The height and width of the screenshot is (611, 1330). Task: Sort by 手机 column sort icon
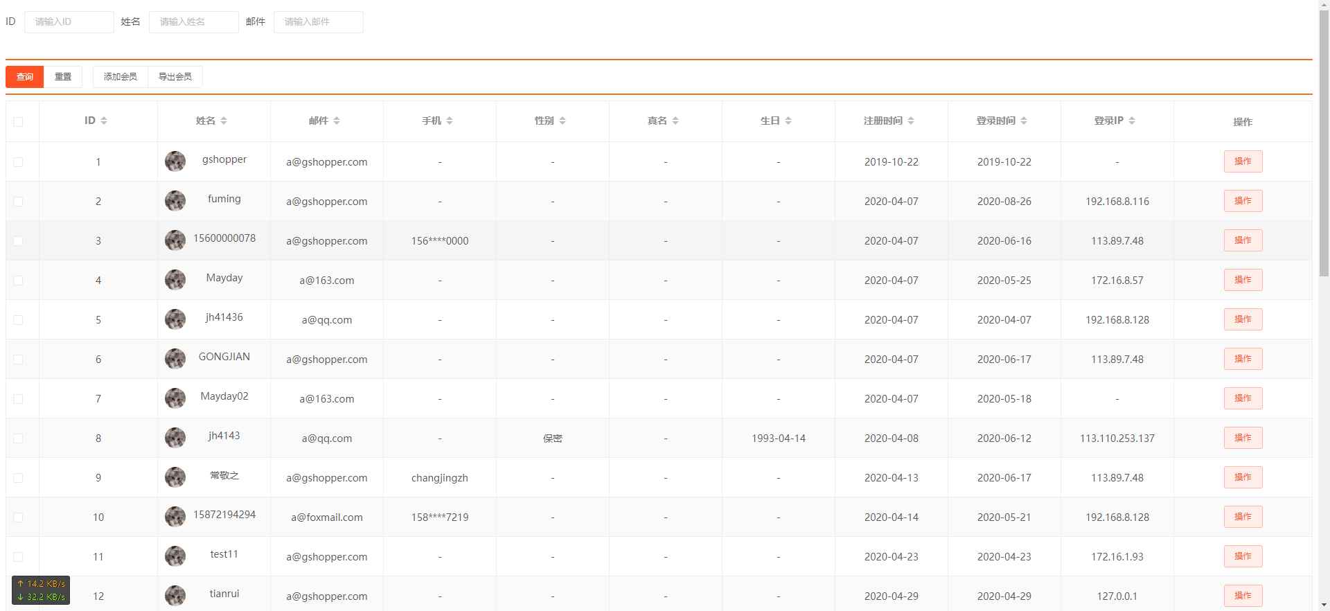[x=450, y=121]
